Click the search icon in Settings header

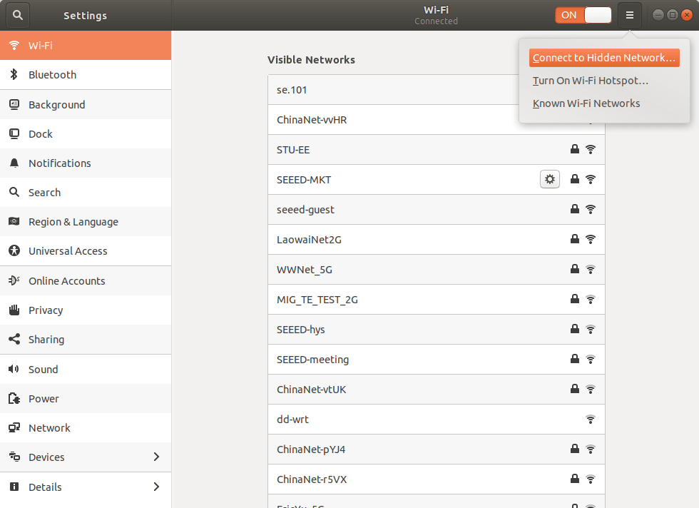click(x=17, y=15)
